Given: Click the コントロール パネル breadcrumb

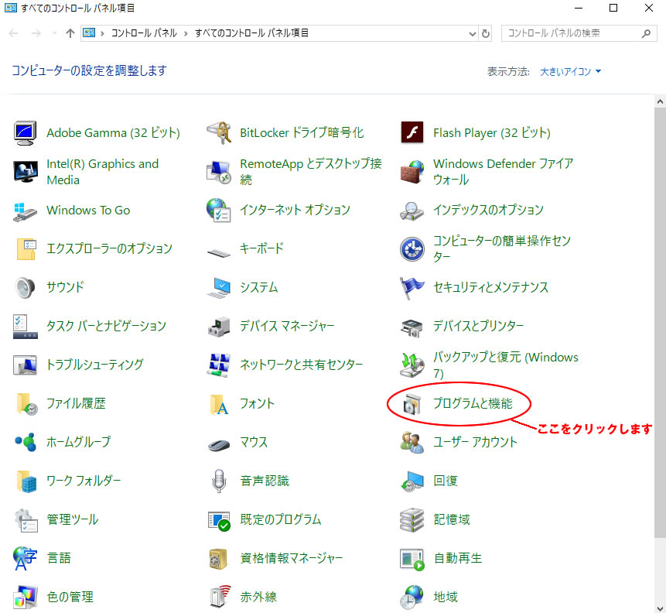Looking at the screenshot, I should pos(144,33).
